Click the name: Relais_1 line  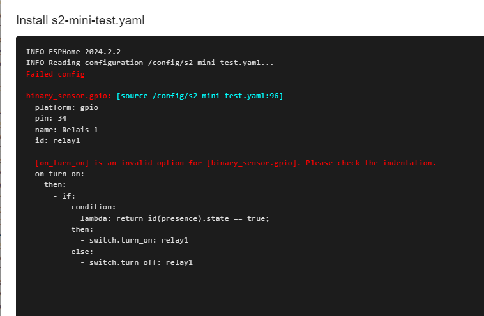tap(66, 130)
